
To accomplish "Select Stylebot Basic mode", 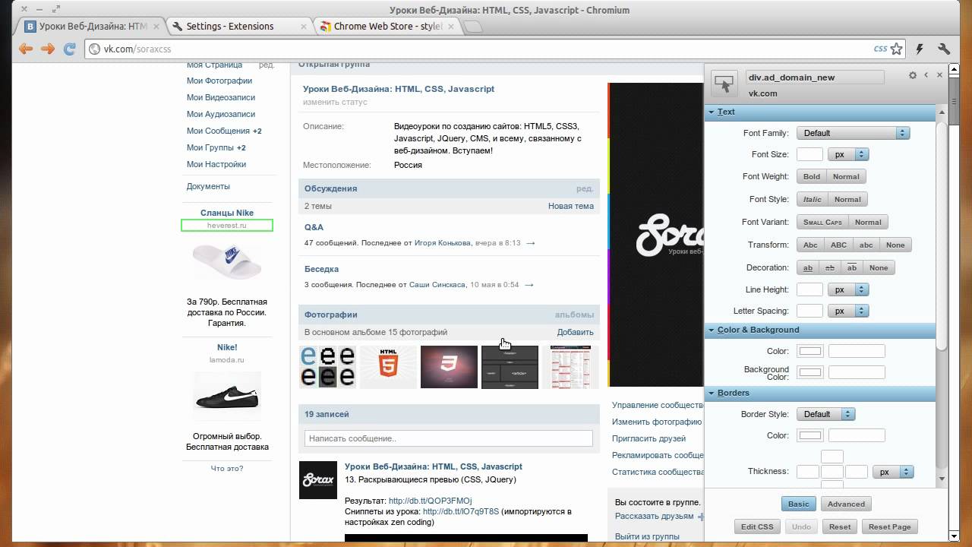I will click(799, 504).
